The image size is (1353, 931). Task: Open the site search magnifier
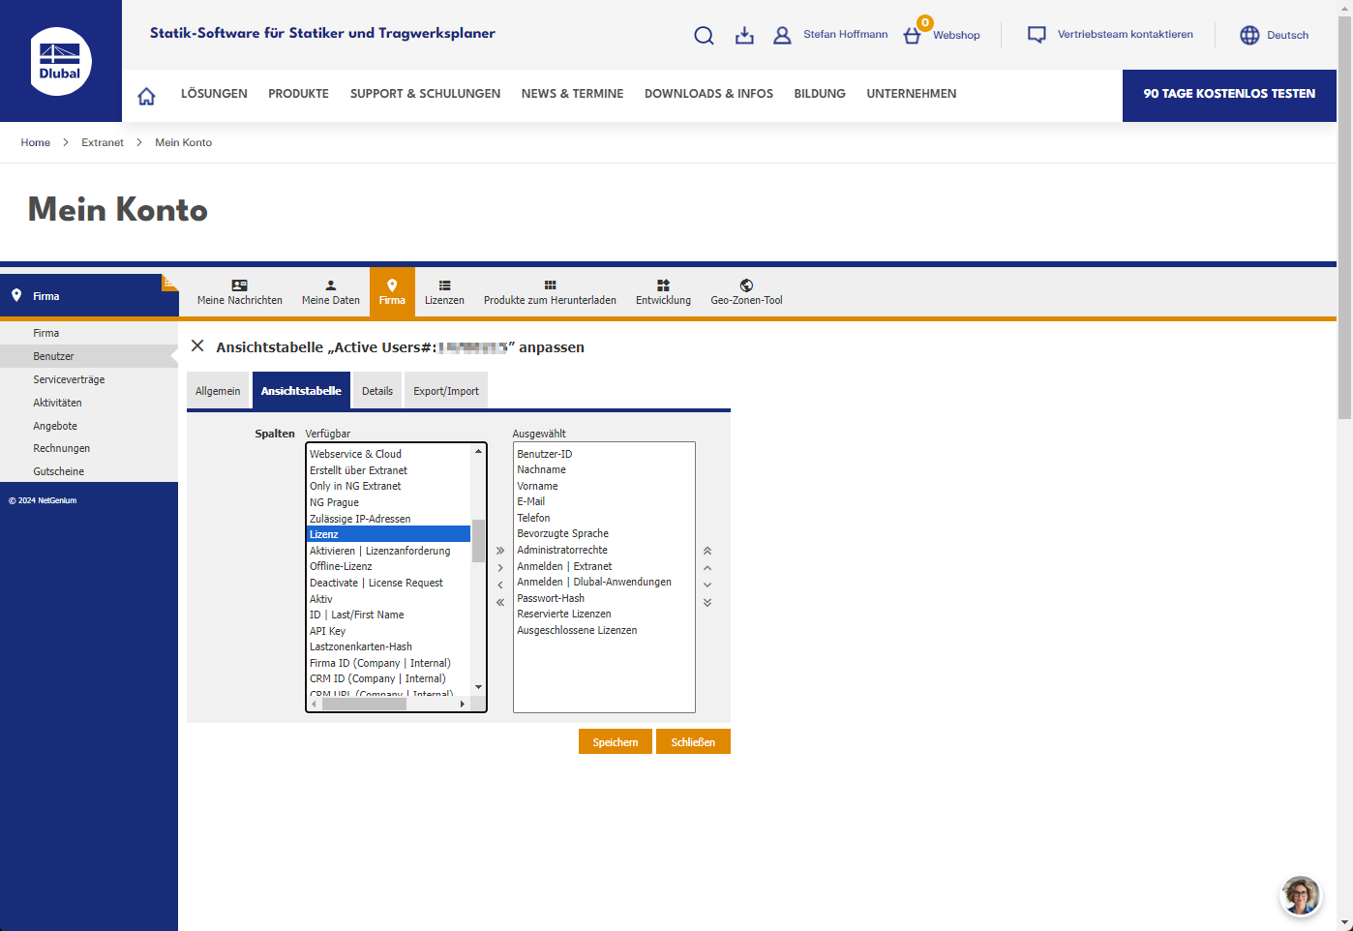click(704, 35)
